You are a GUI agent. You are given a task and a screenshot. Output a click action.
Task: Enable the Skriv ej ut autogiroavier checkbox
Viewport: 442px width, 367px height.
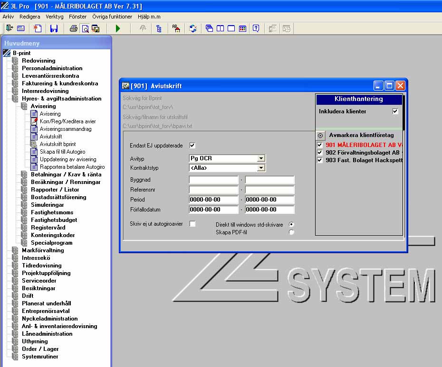coord(192,224)
